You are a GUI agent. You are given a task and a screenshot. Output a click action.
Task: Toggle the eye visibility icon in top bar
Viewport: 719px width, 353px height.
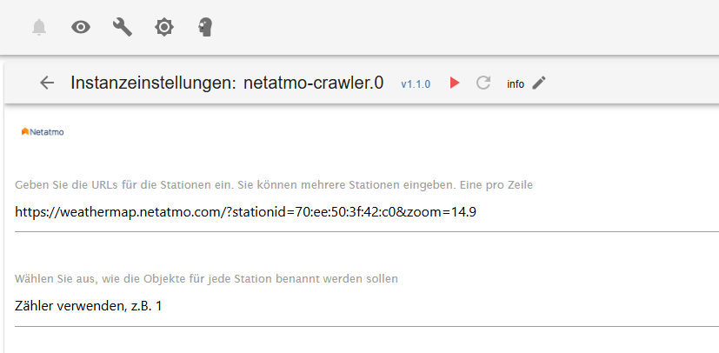pyautogui.click(x=81, y=28)
